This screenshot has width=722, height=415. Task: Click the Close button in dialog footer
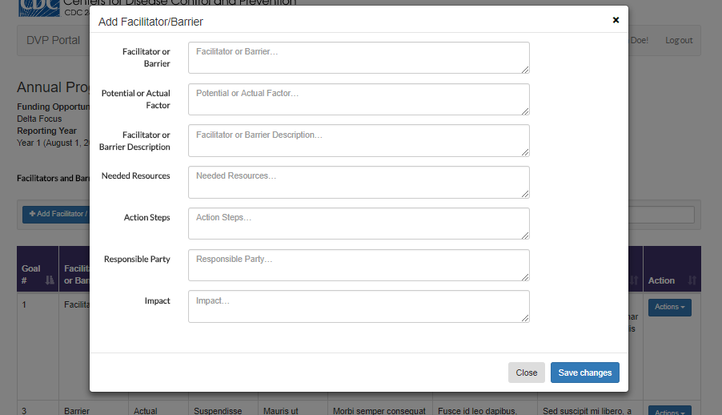526,373
